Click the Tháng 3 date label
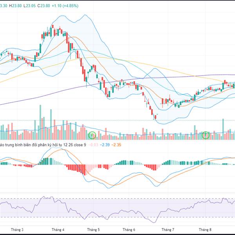This screenshot has height=235, width=235. (x=17, y=230)
